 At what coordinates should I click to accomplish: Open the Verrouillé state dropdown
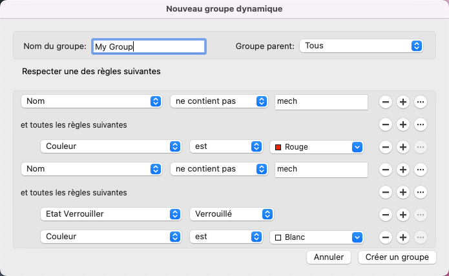tap(232, 215)
